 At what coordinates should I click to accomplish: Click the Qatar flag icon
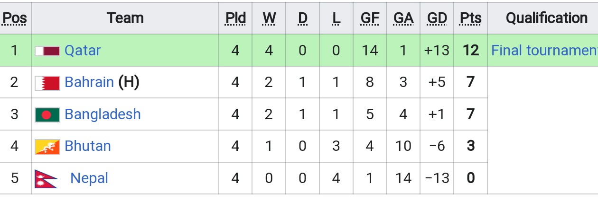(x=47, y=51)
